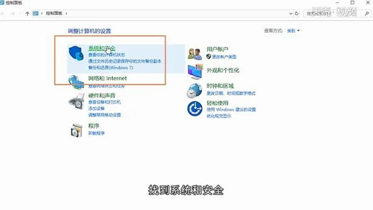
Task: Click the recent locations dropdown arrow beside forward button
Action: 21,14
